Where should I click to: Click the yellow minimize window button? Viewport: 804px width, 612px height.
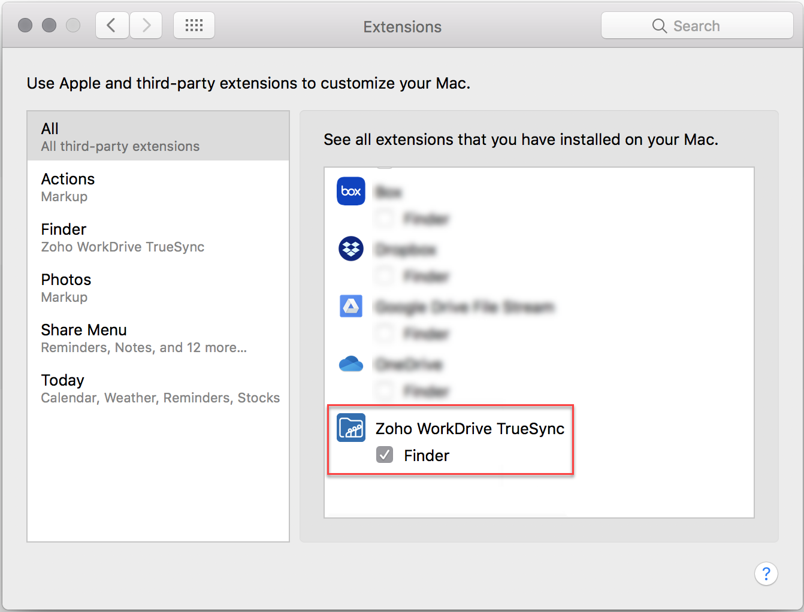tap(49, 25)
